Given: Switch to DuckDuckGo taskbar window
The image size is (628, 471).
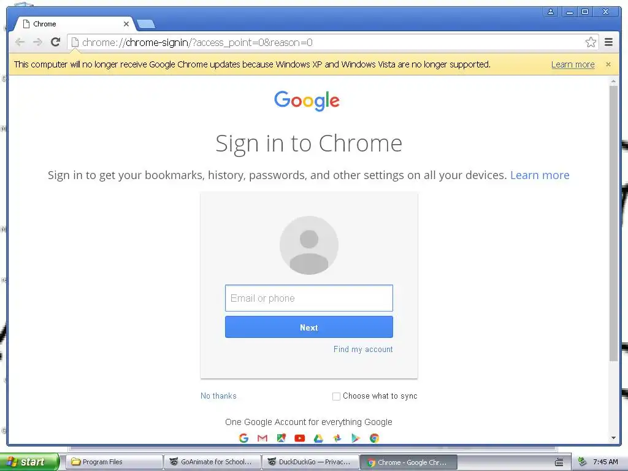Looking at the screenshot, I should [310, 462].
